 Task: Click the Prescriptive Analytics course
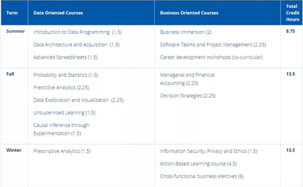[x=62, y=151]
